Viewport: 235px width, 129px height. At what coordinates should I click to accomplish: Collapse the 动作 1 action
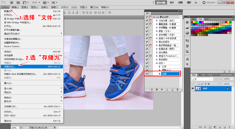157,63
